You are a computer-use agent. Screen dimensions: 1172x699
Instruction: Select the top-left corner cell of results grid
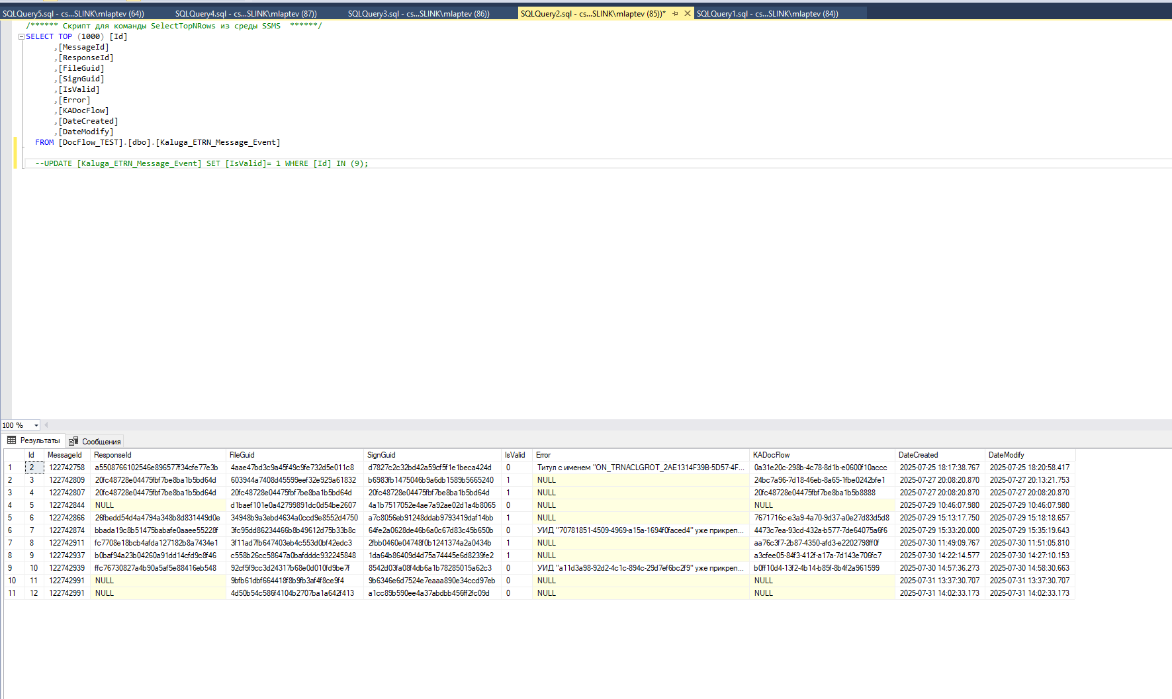(x=13, y=455)
